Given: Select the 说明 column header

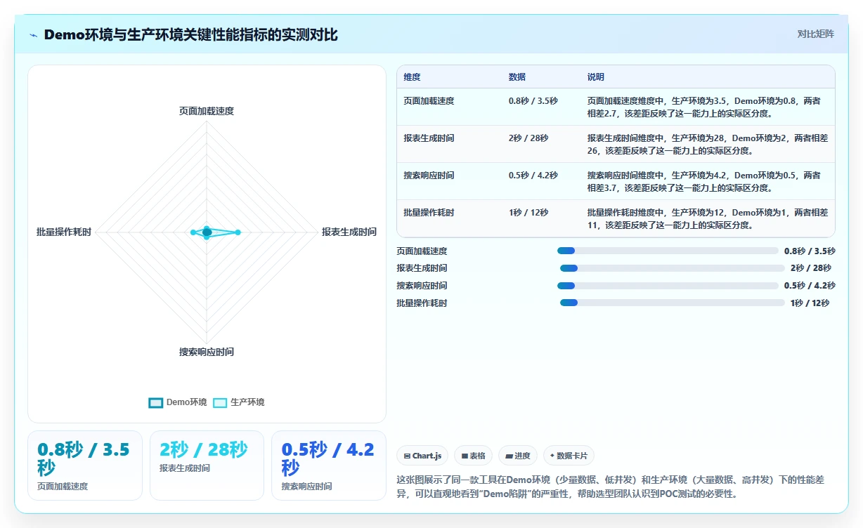Looking at the screenshot, I should pos(596,77).
